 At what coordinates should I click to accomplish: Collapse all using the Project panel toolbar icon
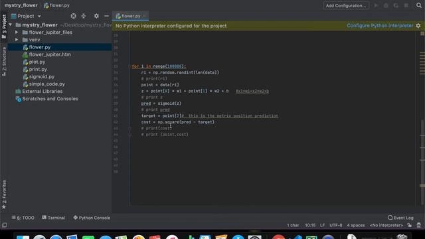[84, 16]
